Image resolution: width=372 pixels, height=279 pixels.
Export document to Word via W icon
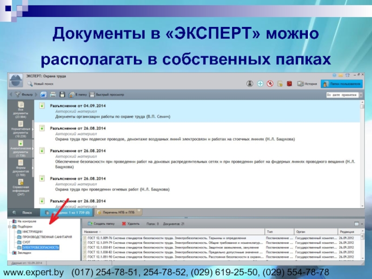[x=43, y=94]
